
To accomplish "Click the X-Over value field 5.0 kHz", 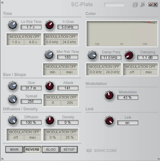I will point(68,27).
